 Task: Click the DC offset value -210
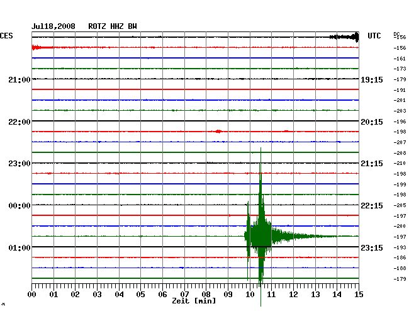pos(400,163)
